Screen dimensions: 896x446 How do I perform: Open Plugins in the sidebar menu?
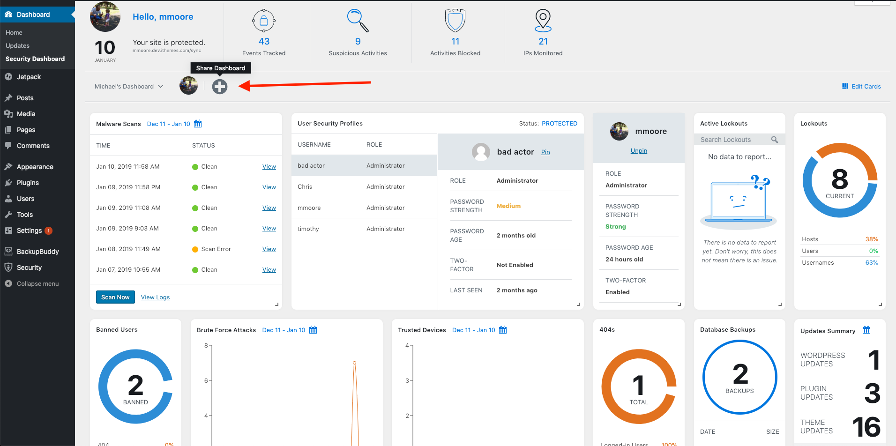tap(28, 183)
